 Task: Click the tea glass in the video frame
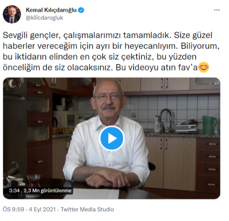click(x=33, y=181)
